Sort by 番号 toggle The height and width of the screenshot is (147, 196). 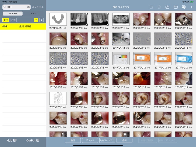pos(6,20)
